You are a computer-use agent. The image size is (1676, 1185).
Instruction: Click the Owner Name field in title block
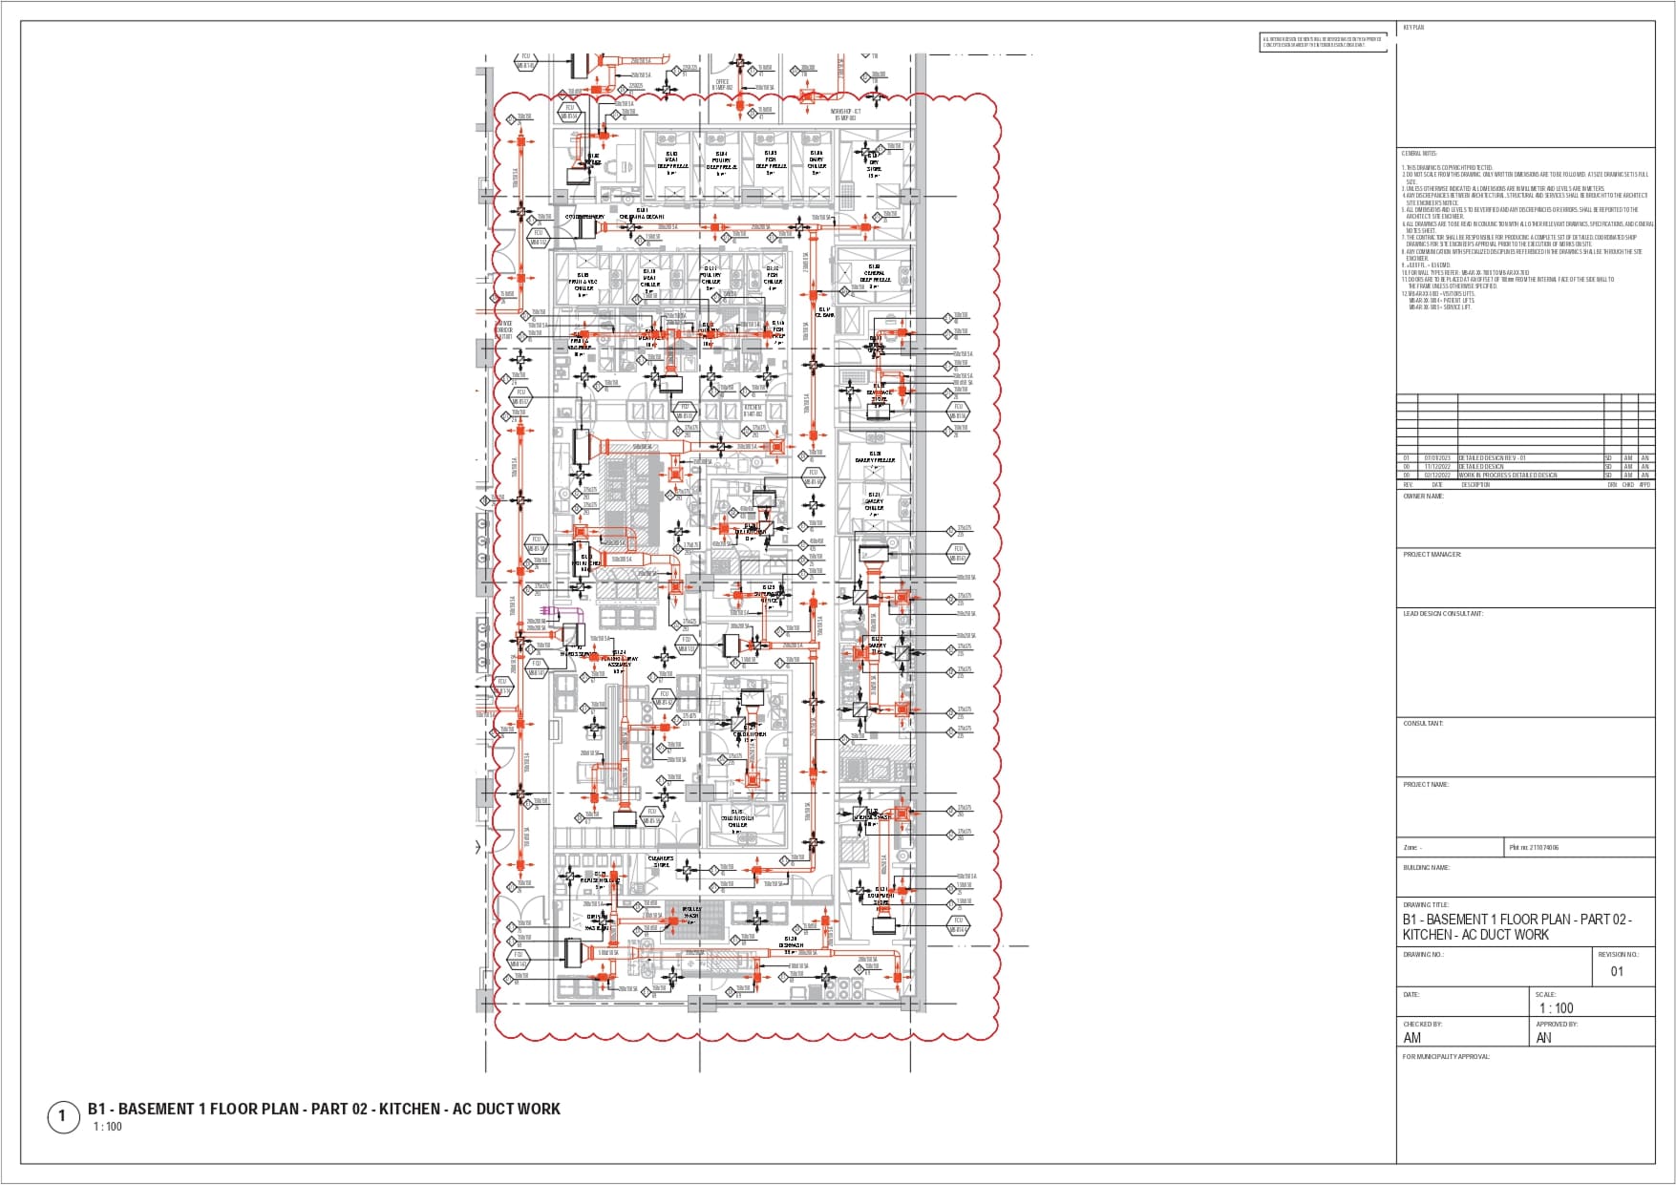1423,497
